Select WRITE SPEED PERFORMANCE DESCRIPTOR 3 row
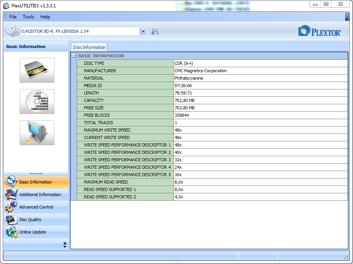Viewport: 353px width, 264px height. click(212, 160)
